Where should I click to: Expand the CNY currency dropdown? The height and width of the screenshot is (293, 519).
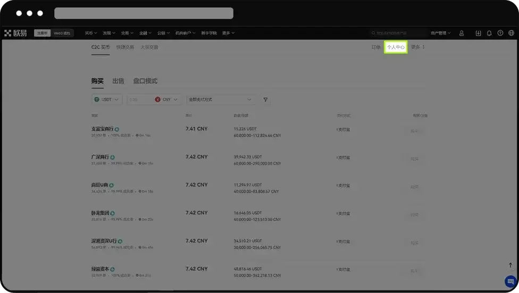(x=166, y=99)
